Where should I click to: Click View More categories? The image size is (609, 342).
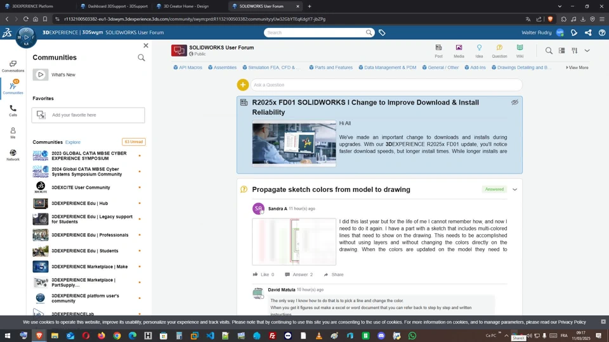(577, 68)
